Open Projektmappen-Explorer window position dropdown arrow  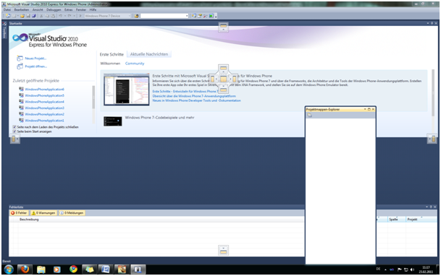(365, 109)
